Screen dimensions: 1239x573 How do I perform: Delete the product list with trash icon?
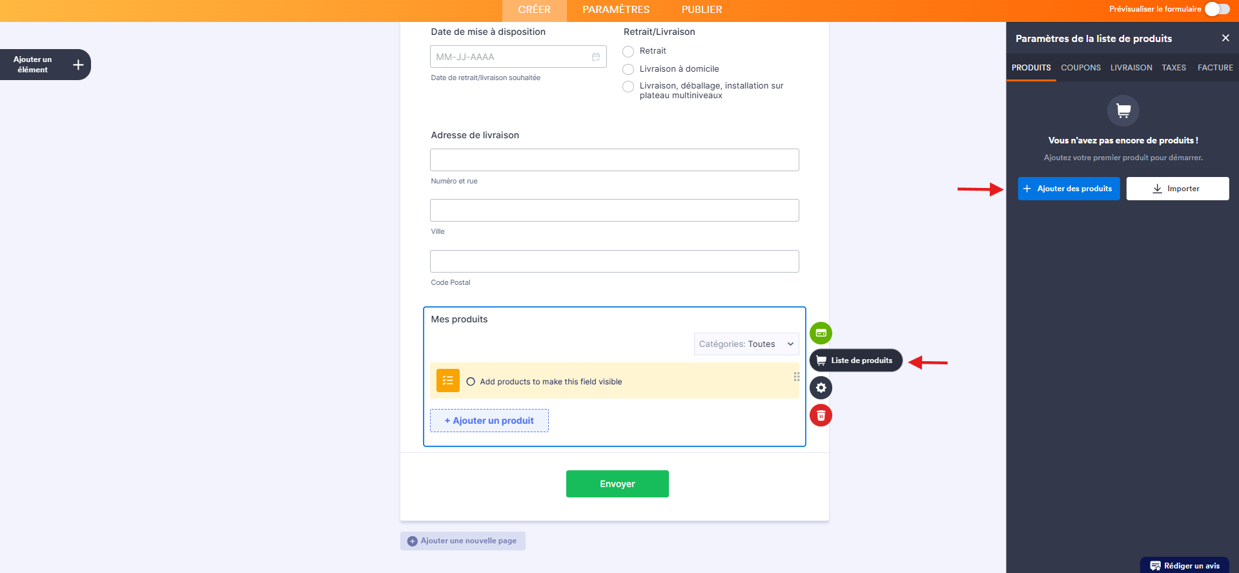(x=821, y=415)
